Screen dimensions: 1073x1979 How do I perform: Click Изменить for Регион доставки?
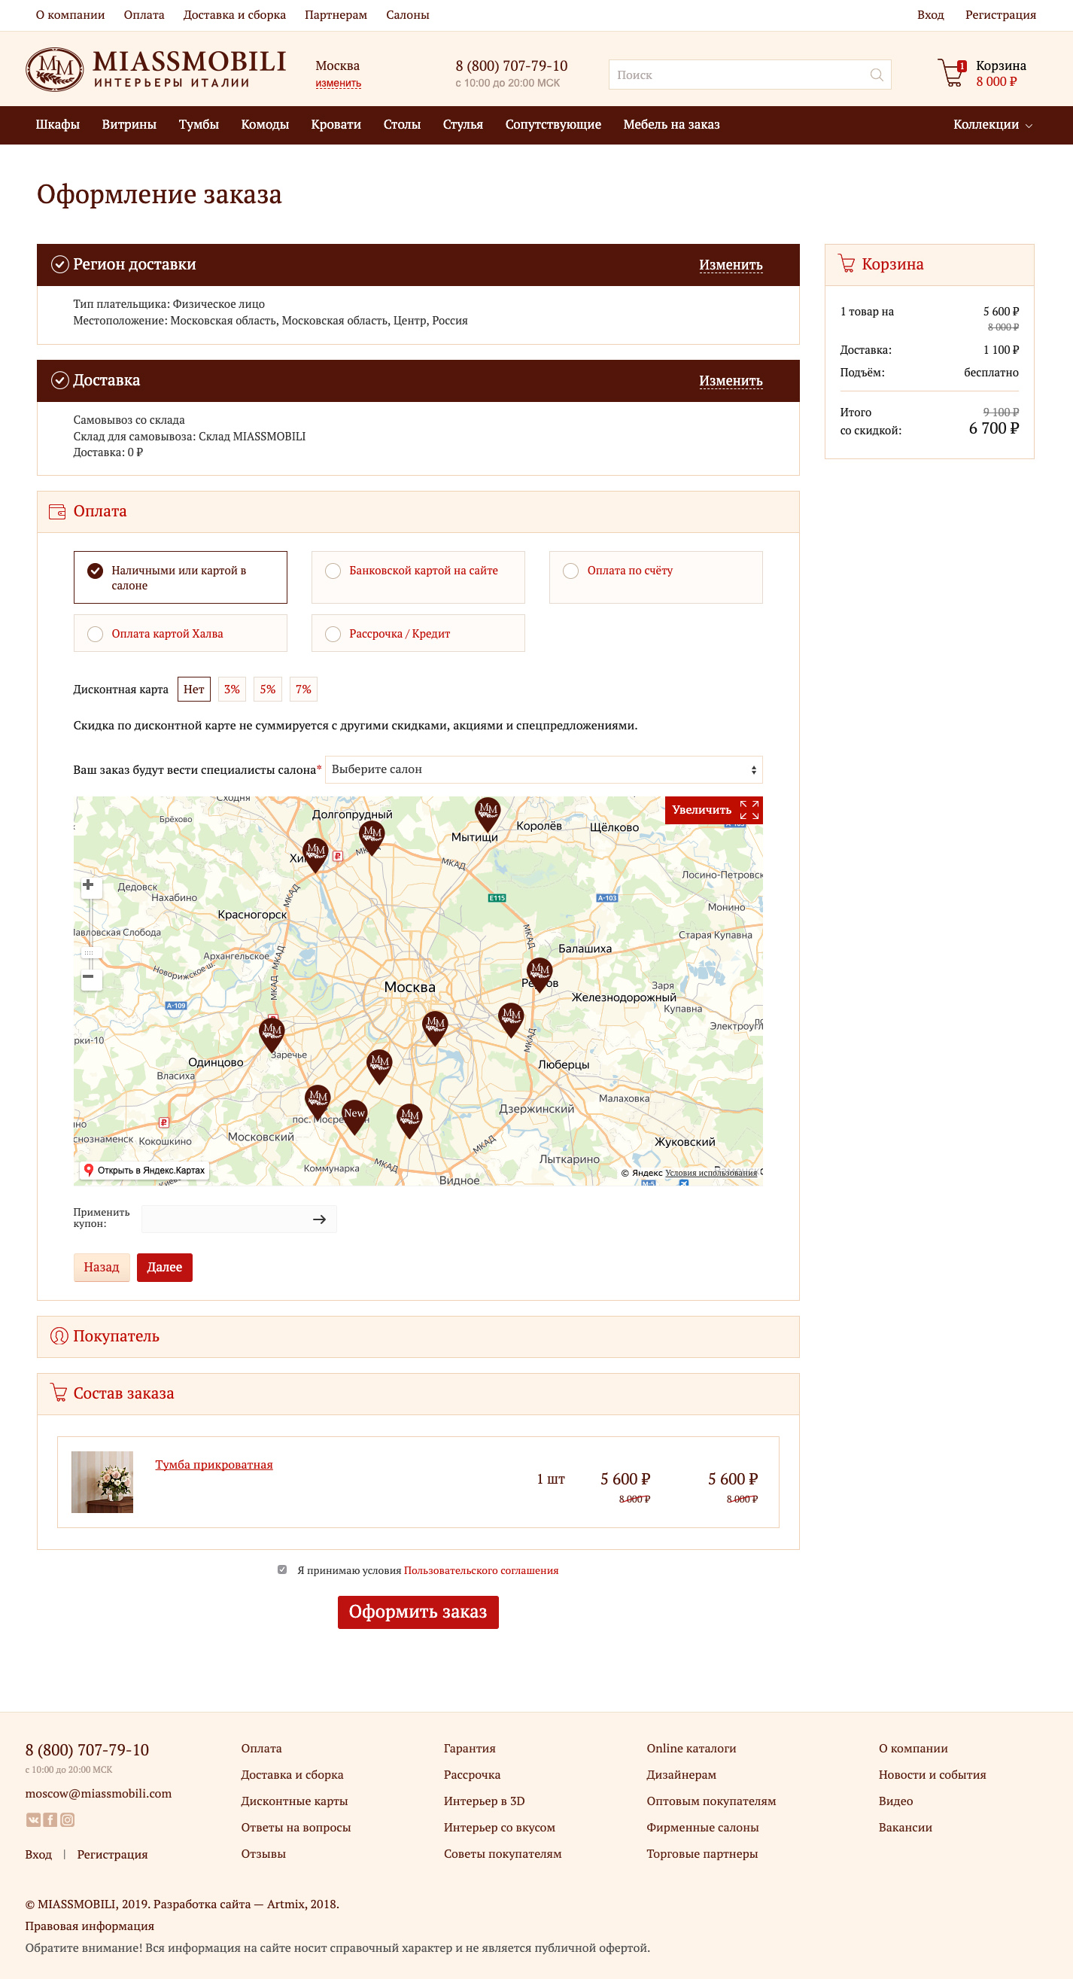(731, 265)
